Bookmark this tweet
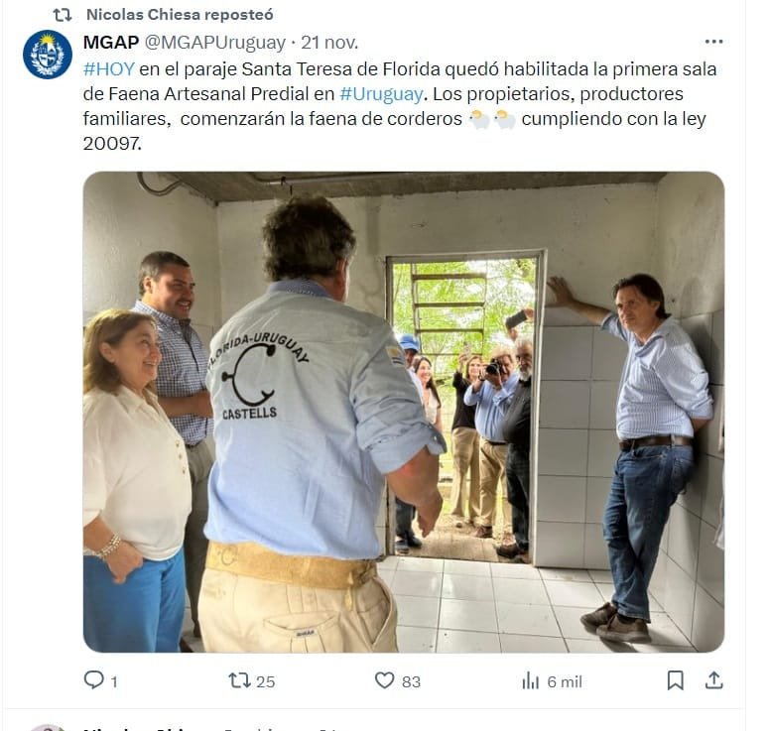 675,680
